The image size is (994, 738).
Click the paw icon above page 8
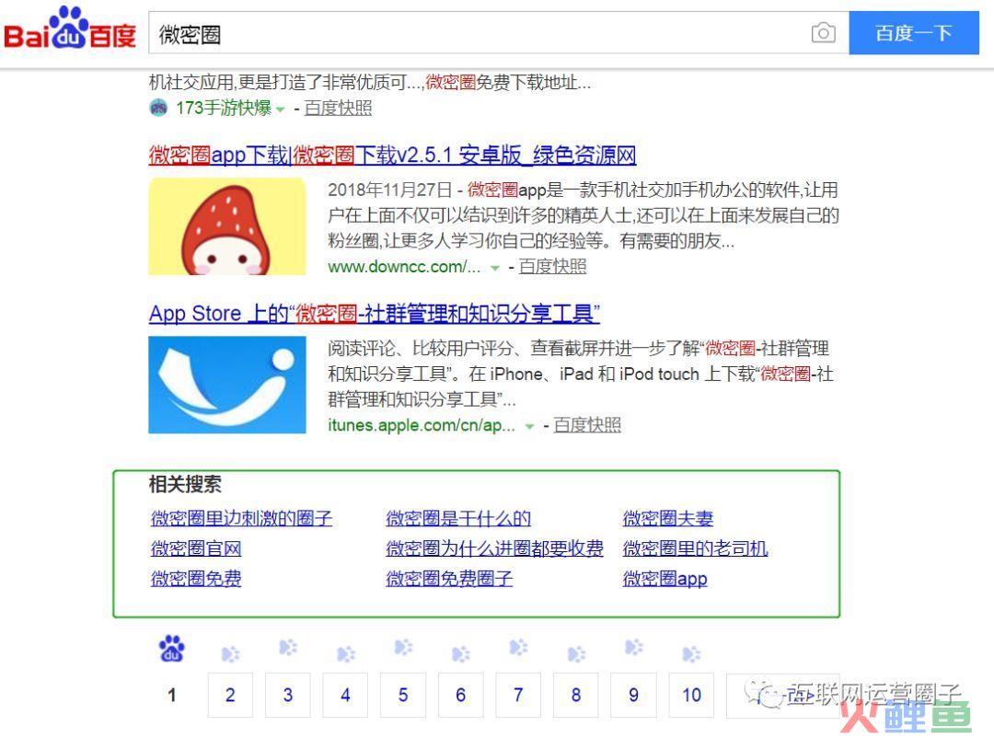[575, 653]
